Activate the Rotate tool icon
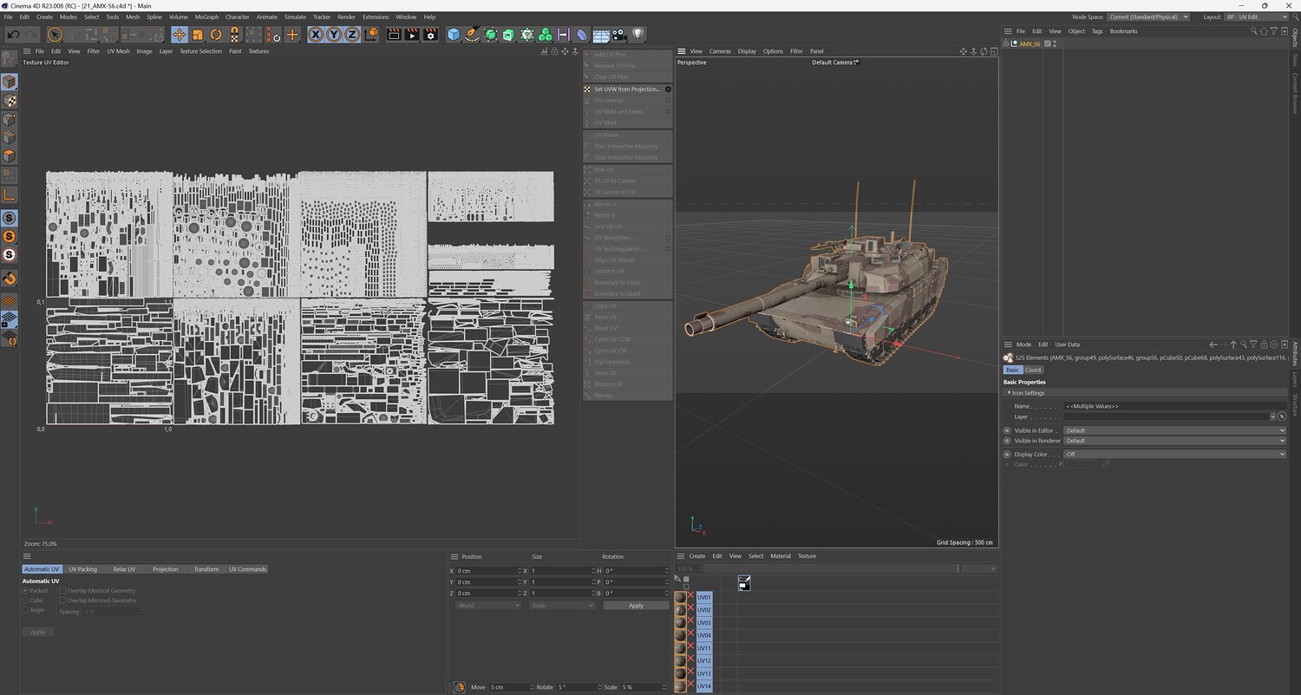Viewport: 1301px width, 695px height. [216, 35]
